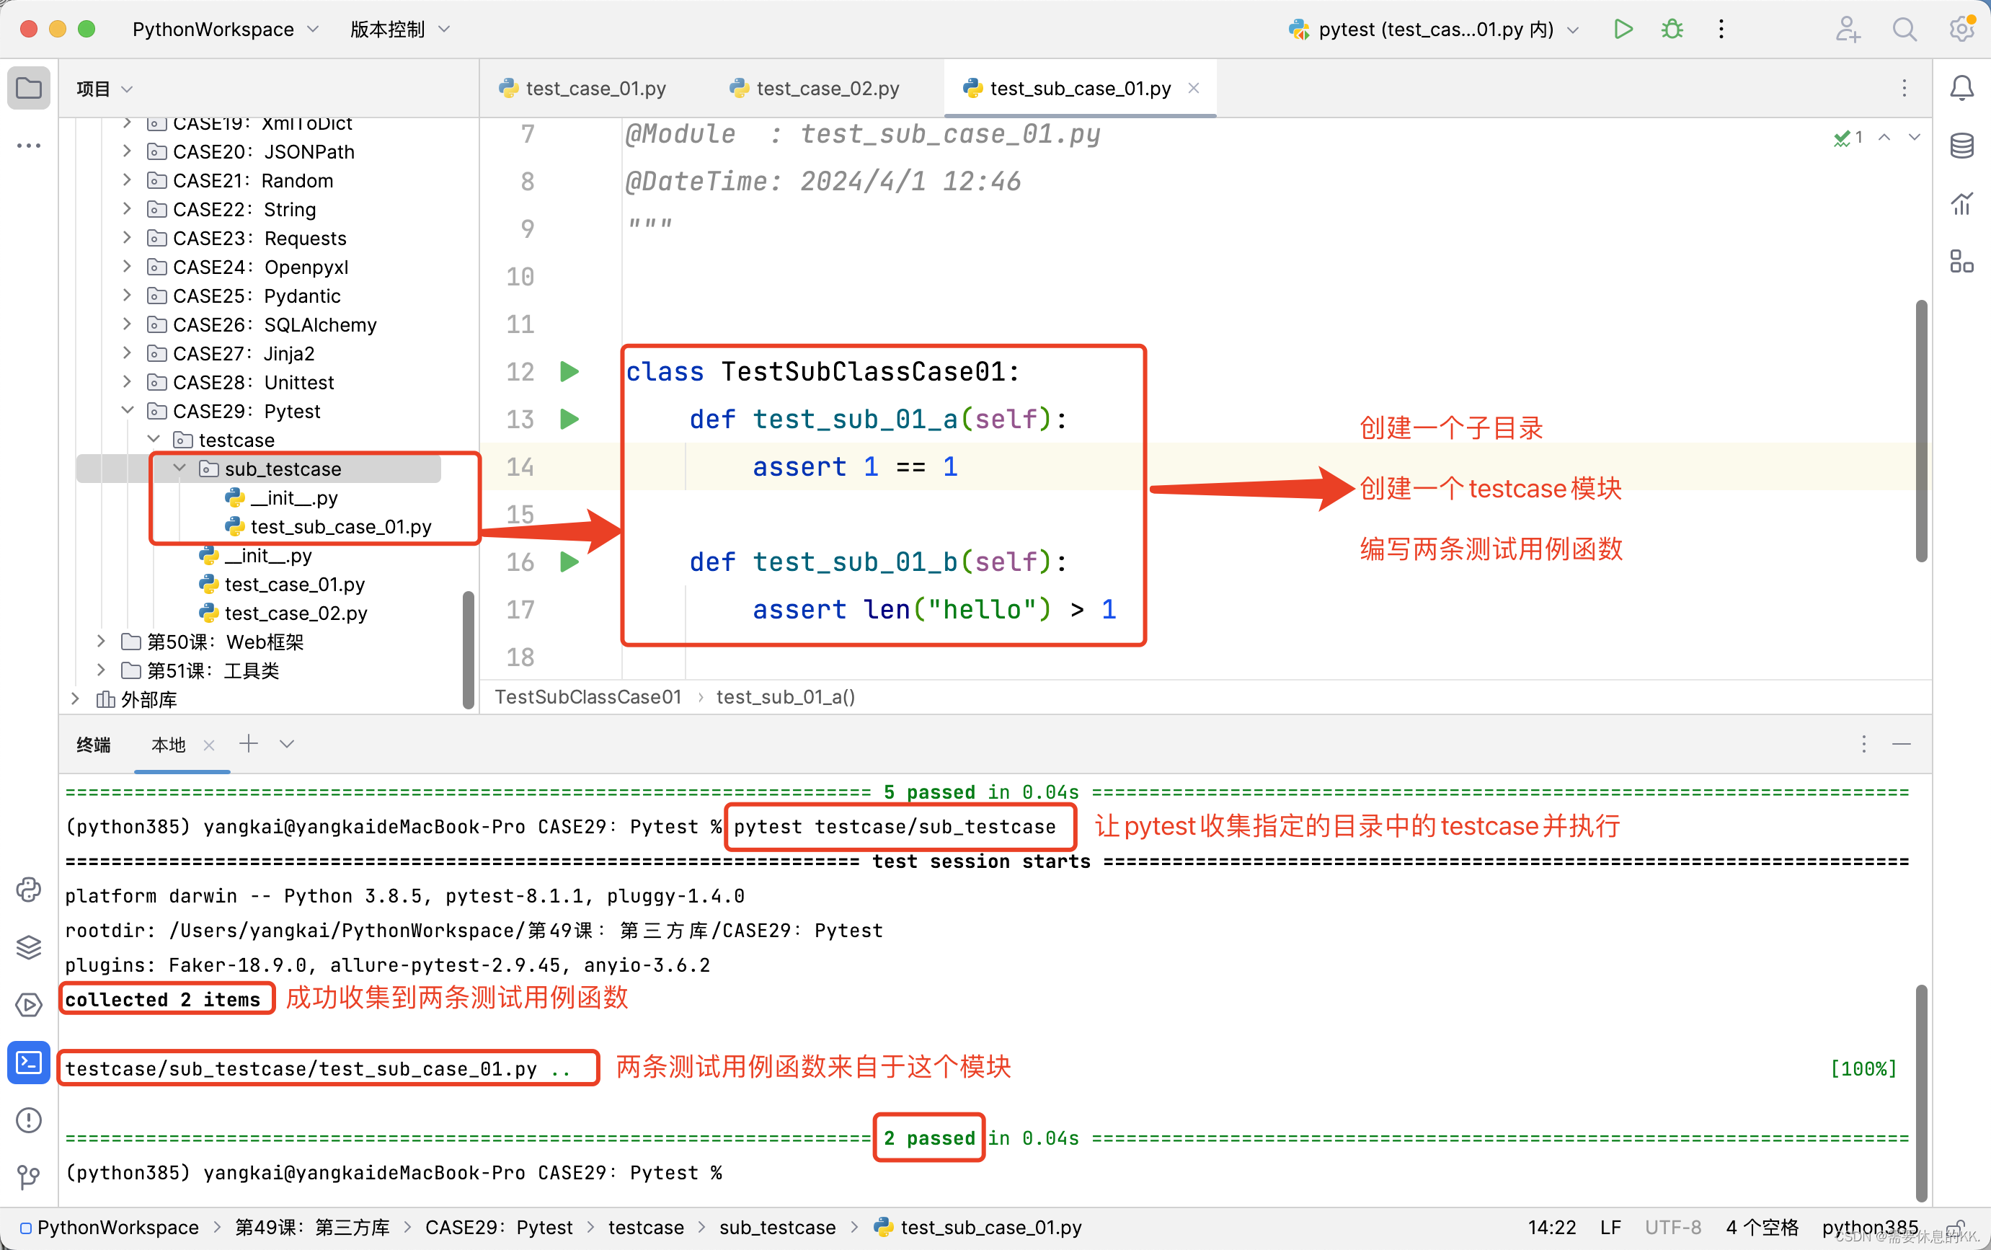Expand CASE28: Unittest folder
The image size is (1991, 1250).
(x=126, y=382)
